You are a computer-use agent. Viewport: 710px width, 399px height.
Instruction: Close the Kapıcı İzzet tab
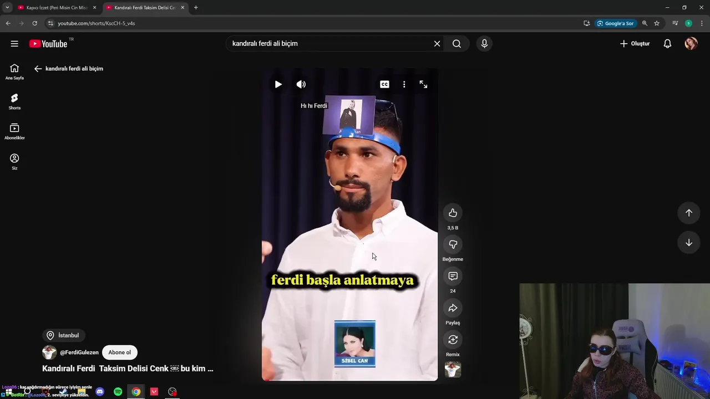pos(94,8)
